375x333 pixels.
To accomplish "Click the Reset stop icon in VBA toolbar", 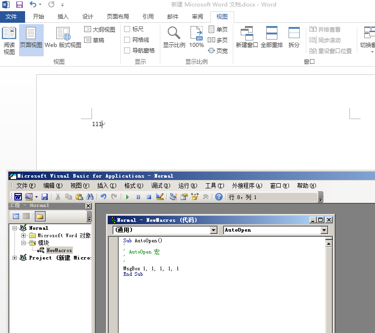I will pos(149,197).
